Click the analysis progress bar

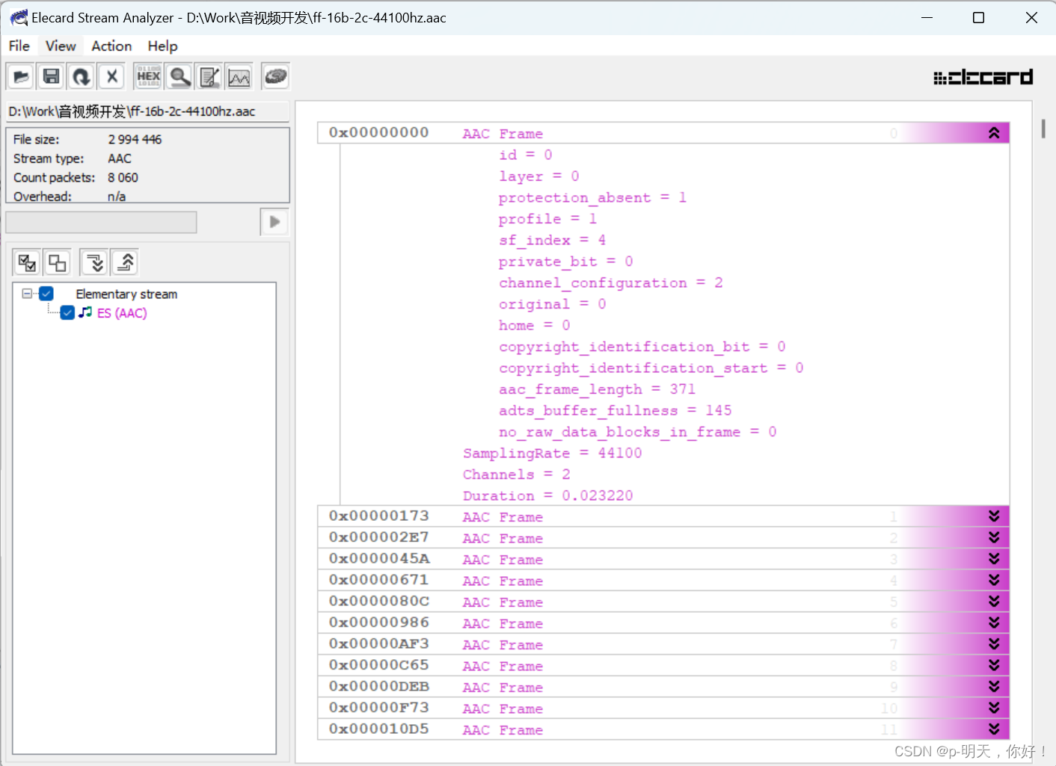102,222
